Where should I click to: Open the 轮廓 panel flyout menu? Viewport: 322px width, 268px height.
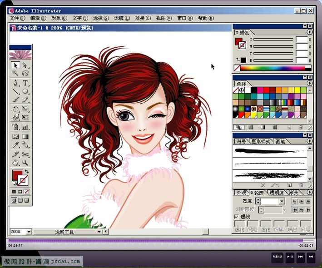tap(309, 192)
